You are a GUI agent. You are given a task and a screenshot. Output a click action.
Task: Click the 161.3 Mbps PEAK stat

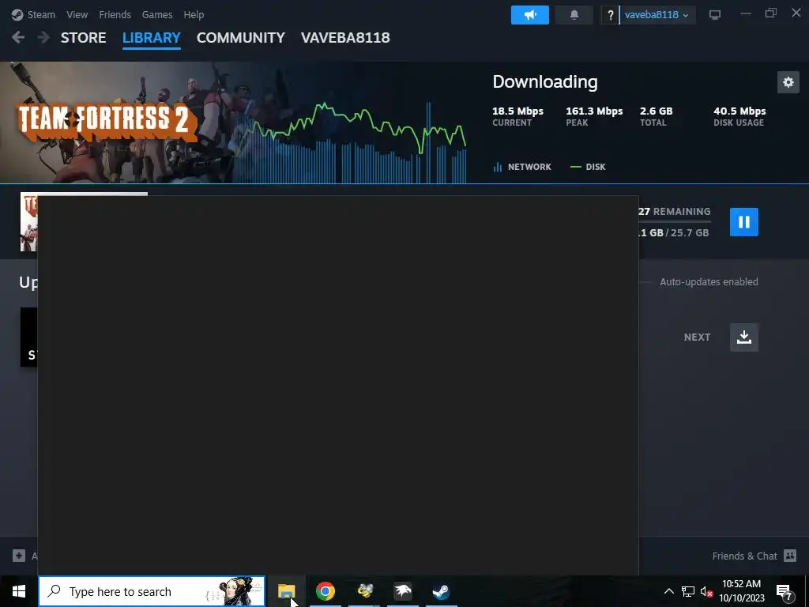(594, 116)
